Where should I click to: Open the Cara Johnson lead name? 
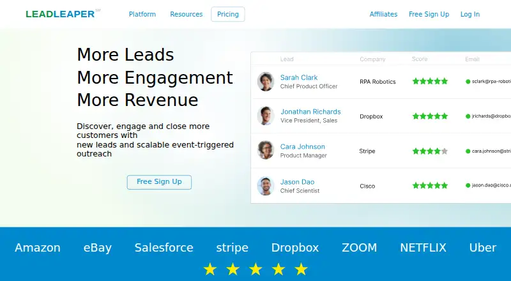tap(302, 147)
